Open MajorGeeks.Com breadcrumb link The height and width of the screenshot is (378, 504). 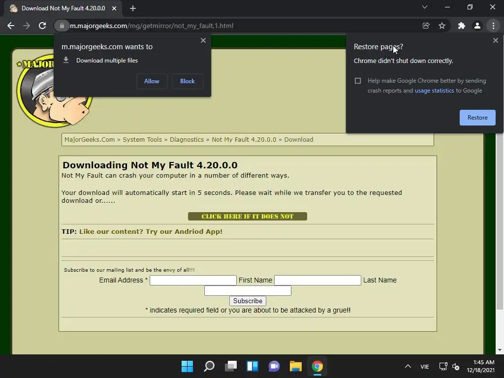[x=90, y=139]
